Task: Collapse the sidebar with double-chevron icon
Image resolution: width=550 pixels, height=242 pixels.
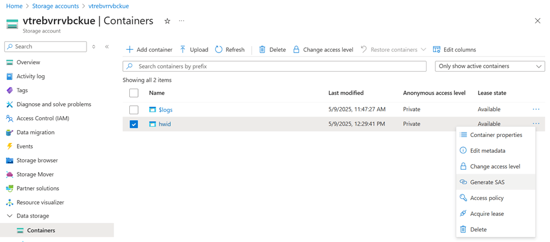Action: (x=107, y=47)
